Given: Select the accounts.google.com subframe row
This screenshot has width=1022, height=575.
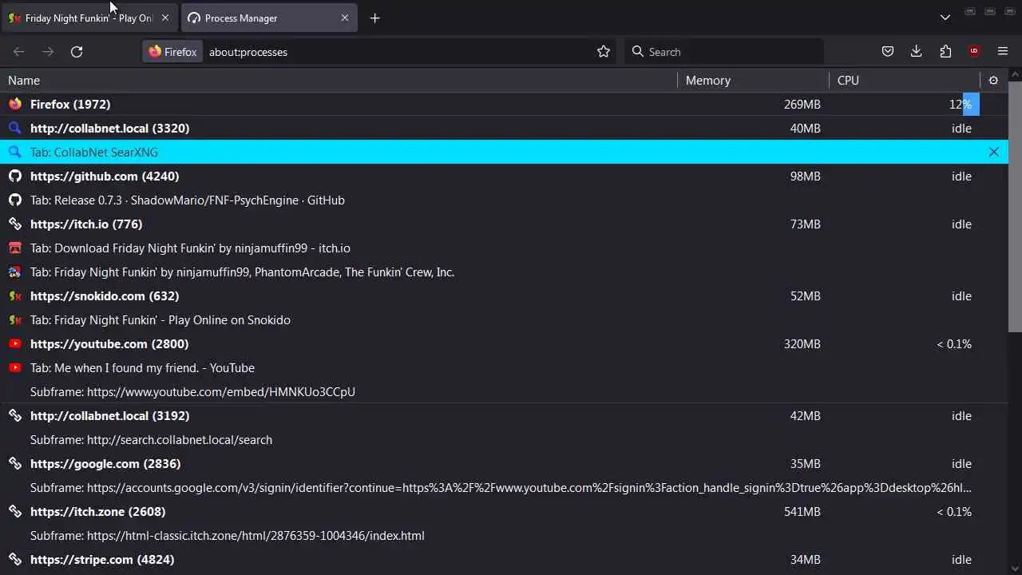Looking at the screenshot, I should [x=504, y=487].
